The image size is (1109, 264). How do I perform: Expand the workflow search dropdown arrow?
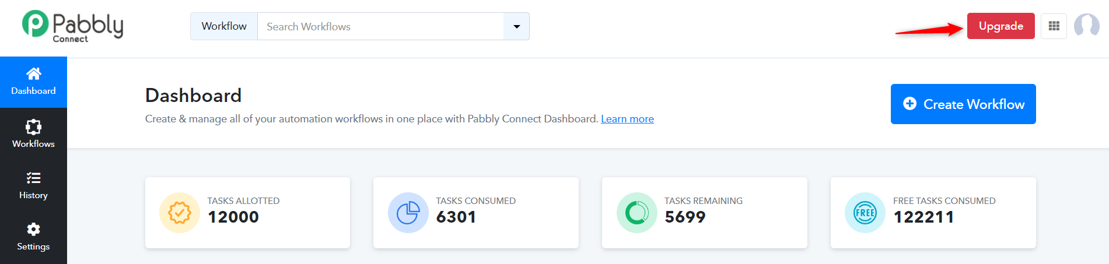(x=516, y=26)
